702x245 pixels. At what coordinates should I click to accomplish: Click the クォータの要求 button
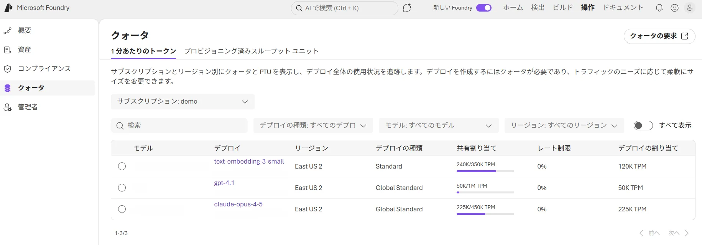(x=659, y=36)
